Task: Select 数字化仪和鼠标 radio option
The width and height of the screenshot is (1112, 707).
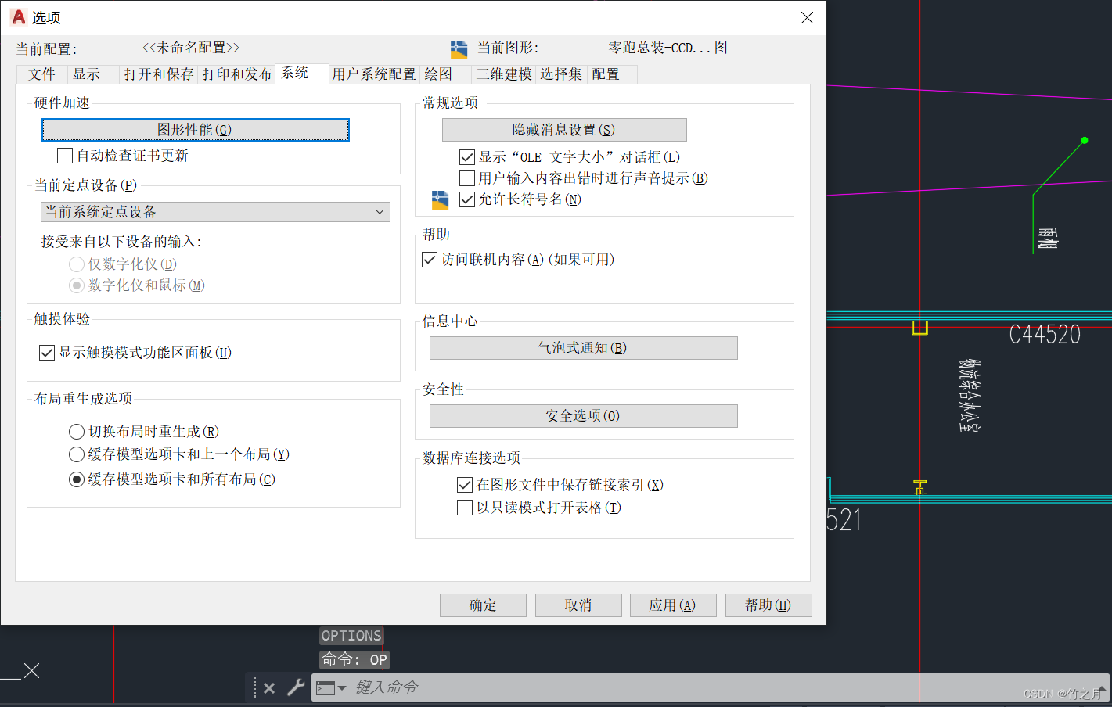Action: pyautogui.click(x=77, y=285)
